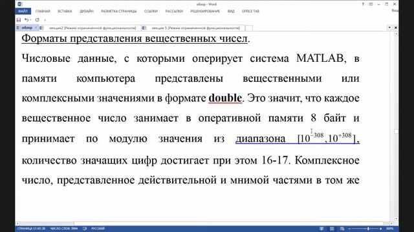Click the 'Вход' sign-in link

(395, 10)
